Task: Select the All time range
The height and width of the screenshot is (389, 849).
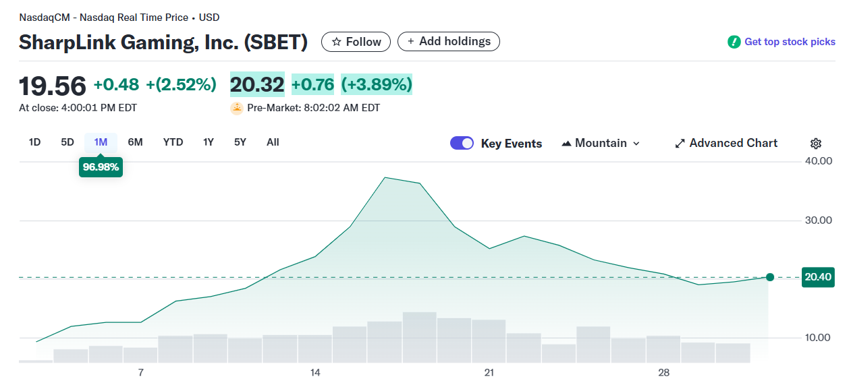Action: pos(273,142)
